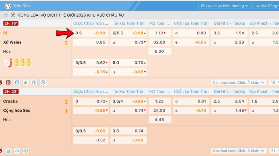279x156 pixels.
Task: Select under at 0.74 in Croatia's main line
Action: [128, 111]
